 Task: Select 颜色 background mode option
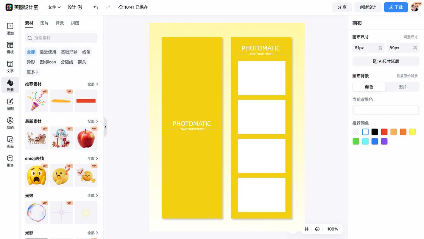pos(369,87)
